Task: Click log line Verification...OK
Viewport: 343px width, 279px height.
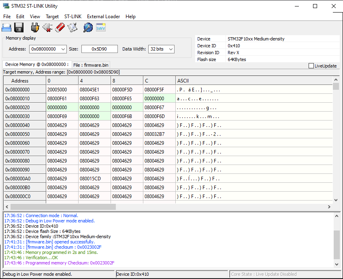Action: [x=31, y=258]
